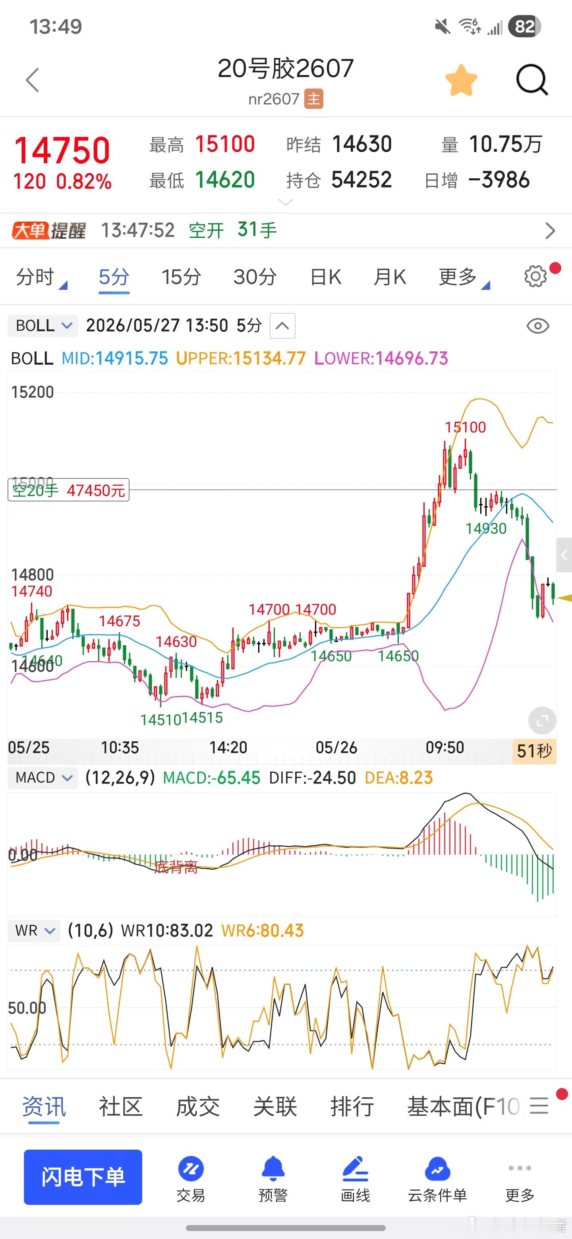Select the 5分 timeframe tab
Image resolution: width=572 pixels, height=1239 pixels.
(114, 277)
